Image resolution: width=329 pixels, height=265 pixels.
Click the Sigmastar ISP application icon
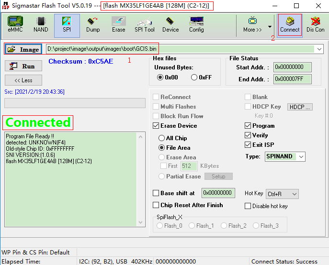[5, 6]
